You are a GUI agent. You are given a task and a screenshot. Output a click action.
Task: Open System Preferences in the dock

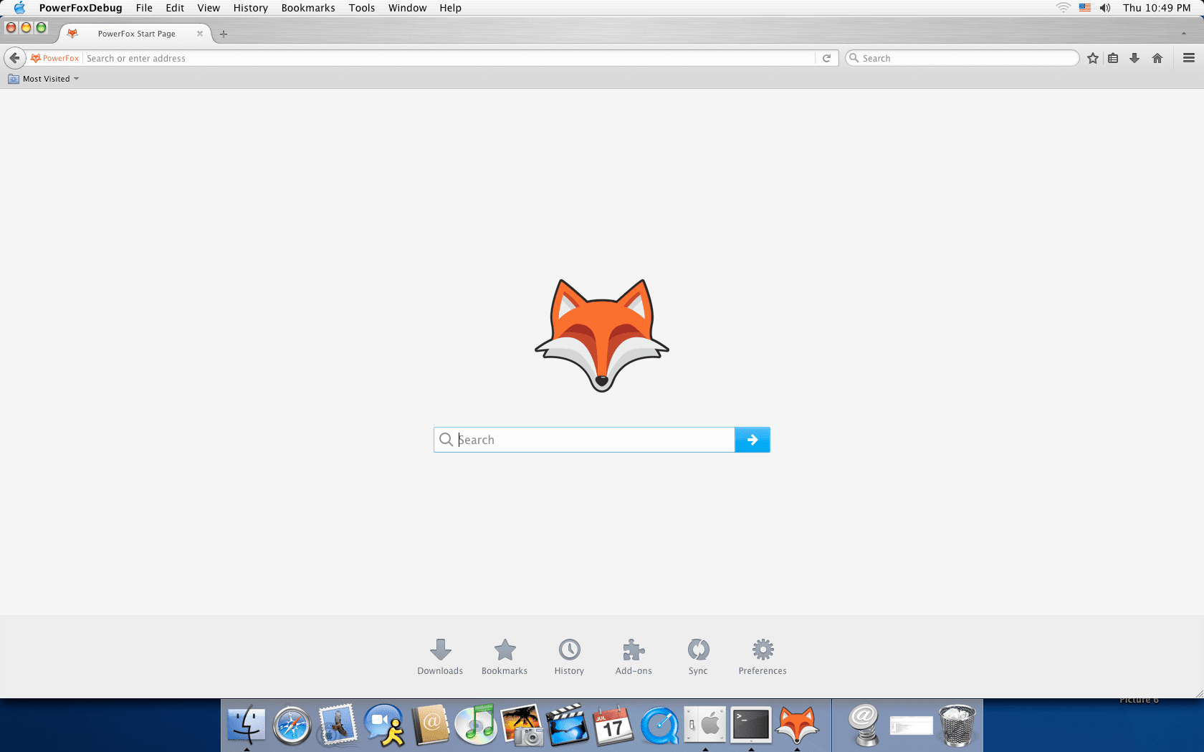(x=705, y=725)
